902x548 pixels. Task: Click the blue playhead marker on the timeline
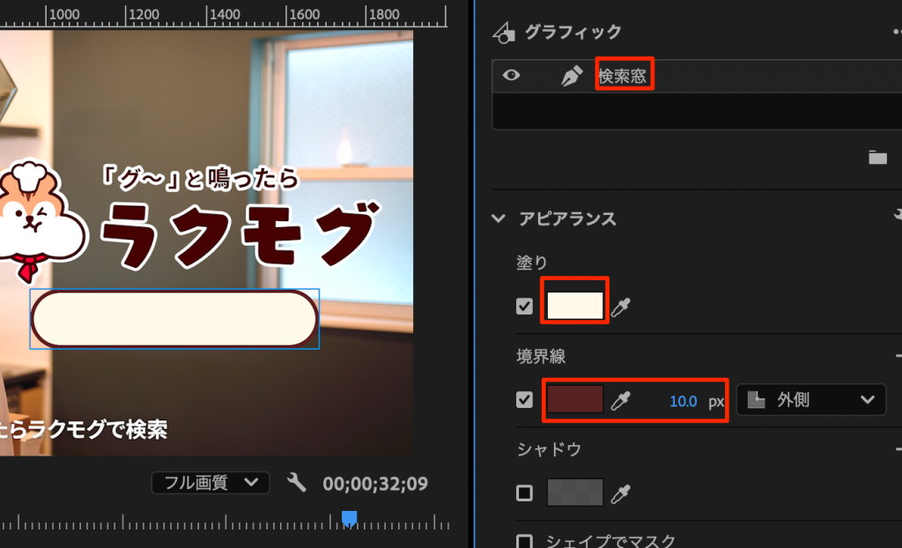[x=349, y=518]
